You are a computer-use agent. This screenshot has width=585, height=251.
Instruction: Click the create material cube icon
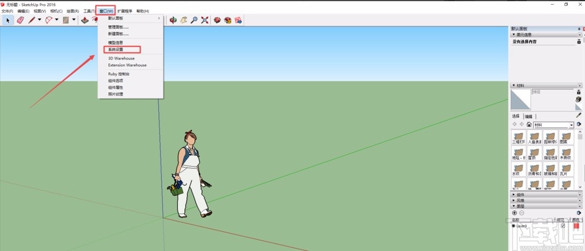[579, 99]
